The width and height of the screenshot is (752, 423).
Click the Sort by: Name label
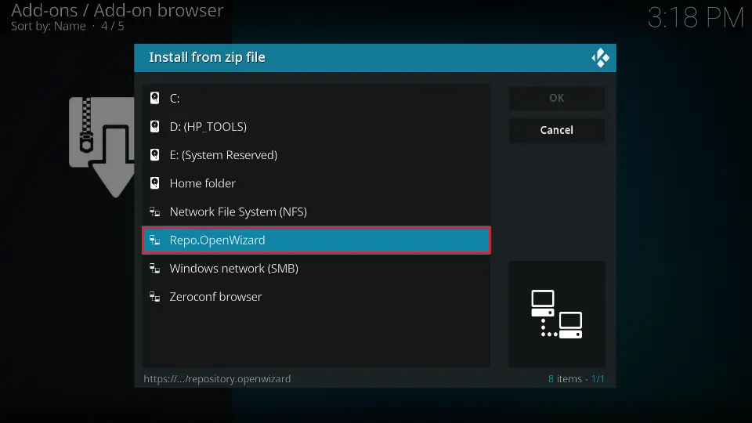tap(48, 27)
